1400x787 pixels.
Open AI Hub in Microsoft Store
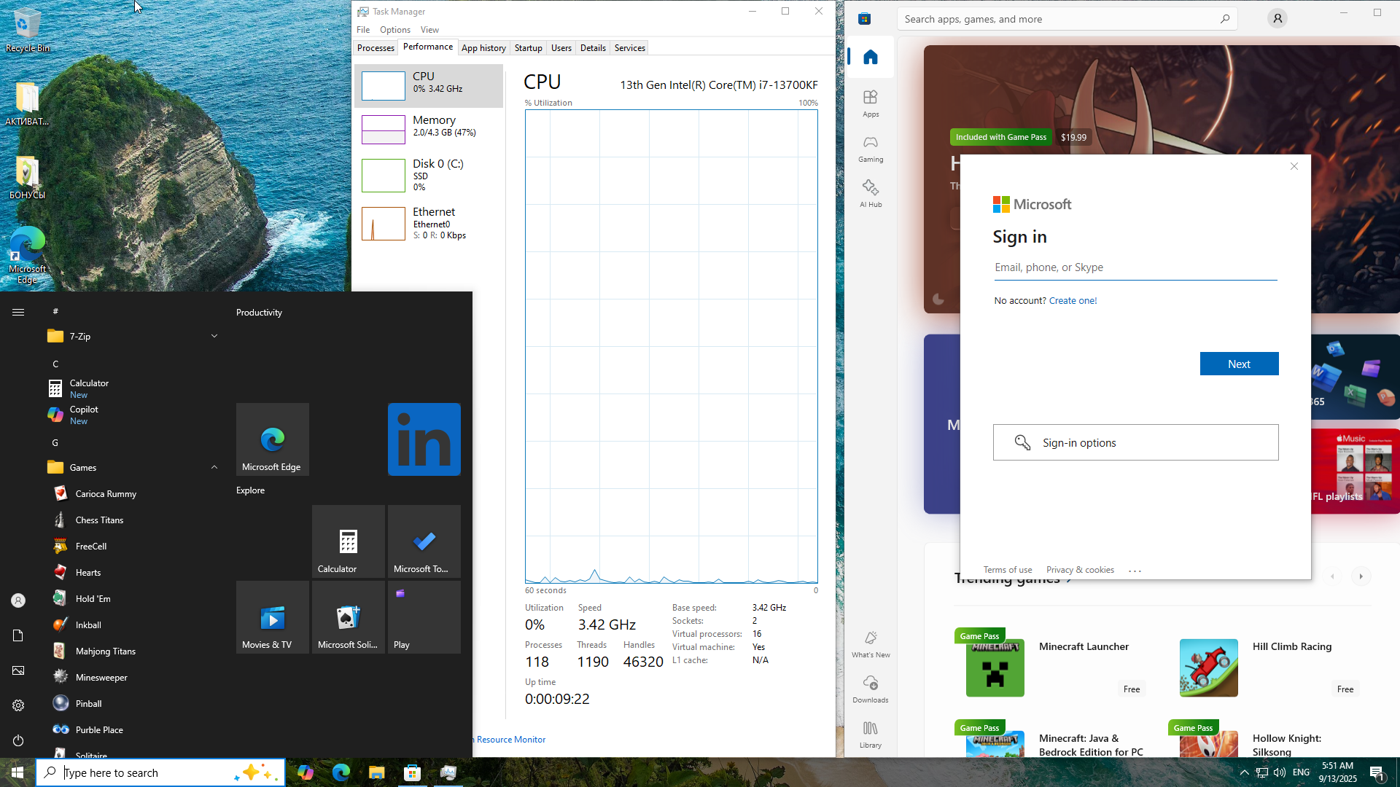pos(871,194)
